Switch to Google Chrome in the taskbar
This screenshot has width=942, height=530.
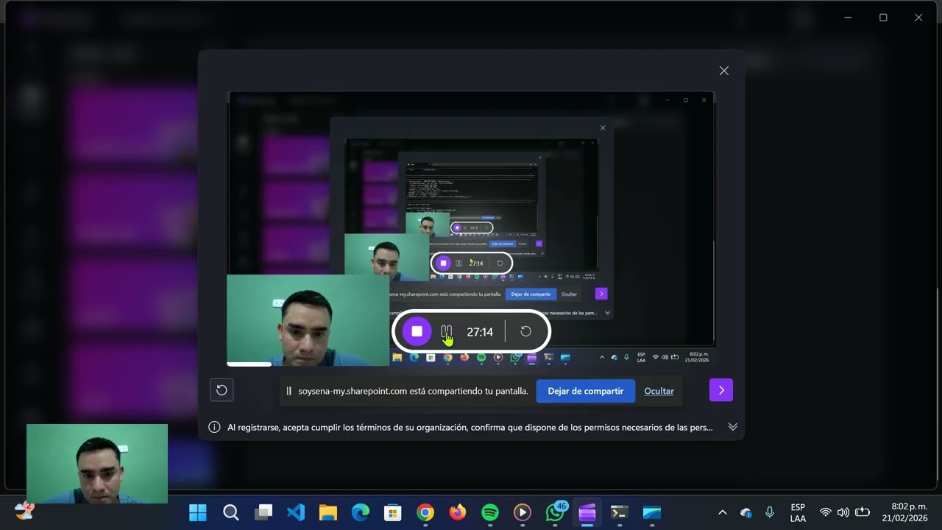pos(425,512)
